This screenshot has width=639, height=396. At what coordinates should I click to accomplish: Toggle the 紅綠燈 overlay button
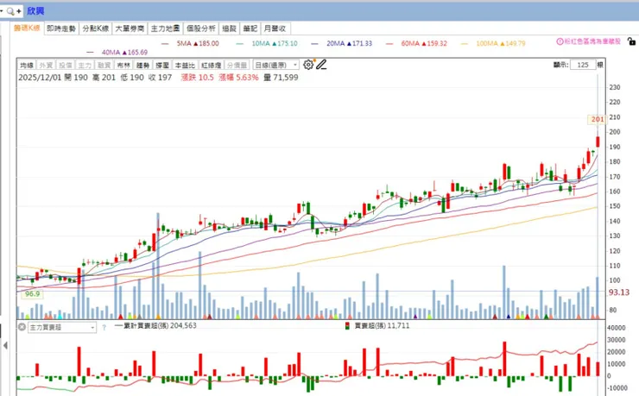tap(211, 65)
